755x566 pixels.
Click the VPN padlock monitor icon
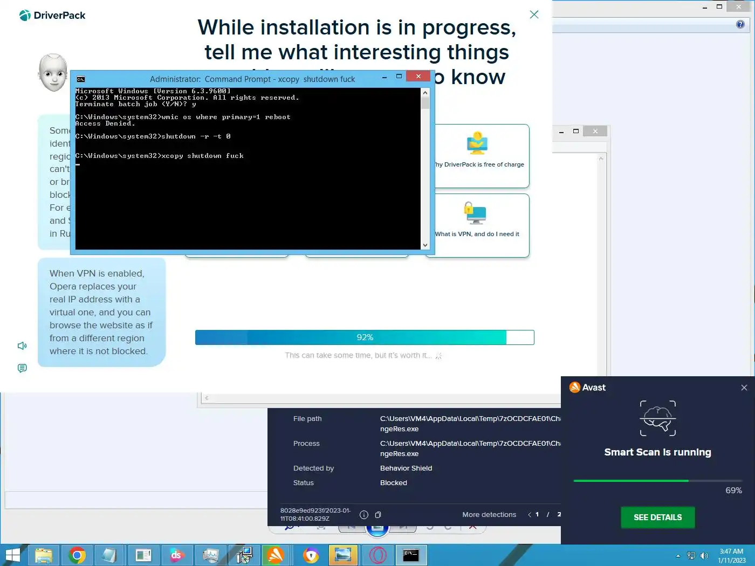475,213
